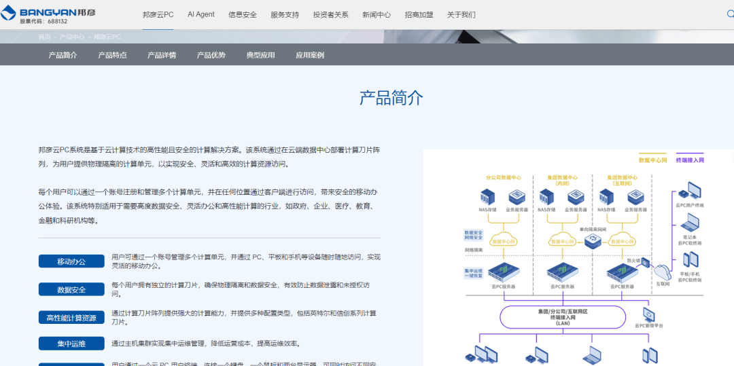Screen dimensions: 734x366
Task: Open the 信息安全 navigation menu
Action: (x=243, y=14)
